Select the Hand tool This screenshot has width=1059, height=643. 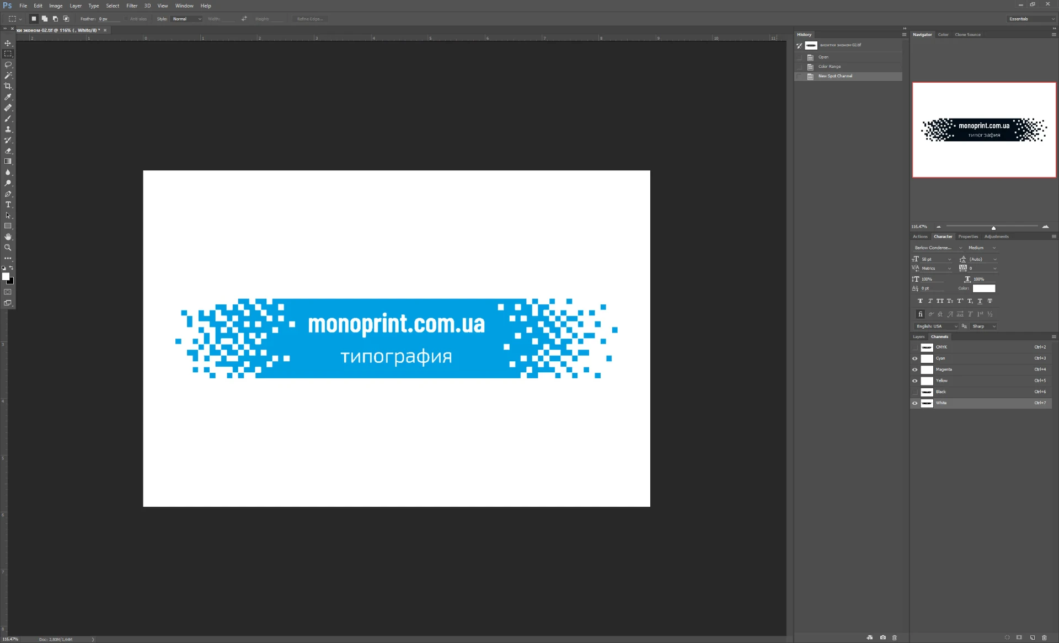(x=8, y=237)
